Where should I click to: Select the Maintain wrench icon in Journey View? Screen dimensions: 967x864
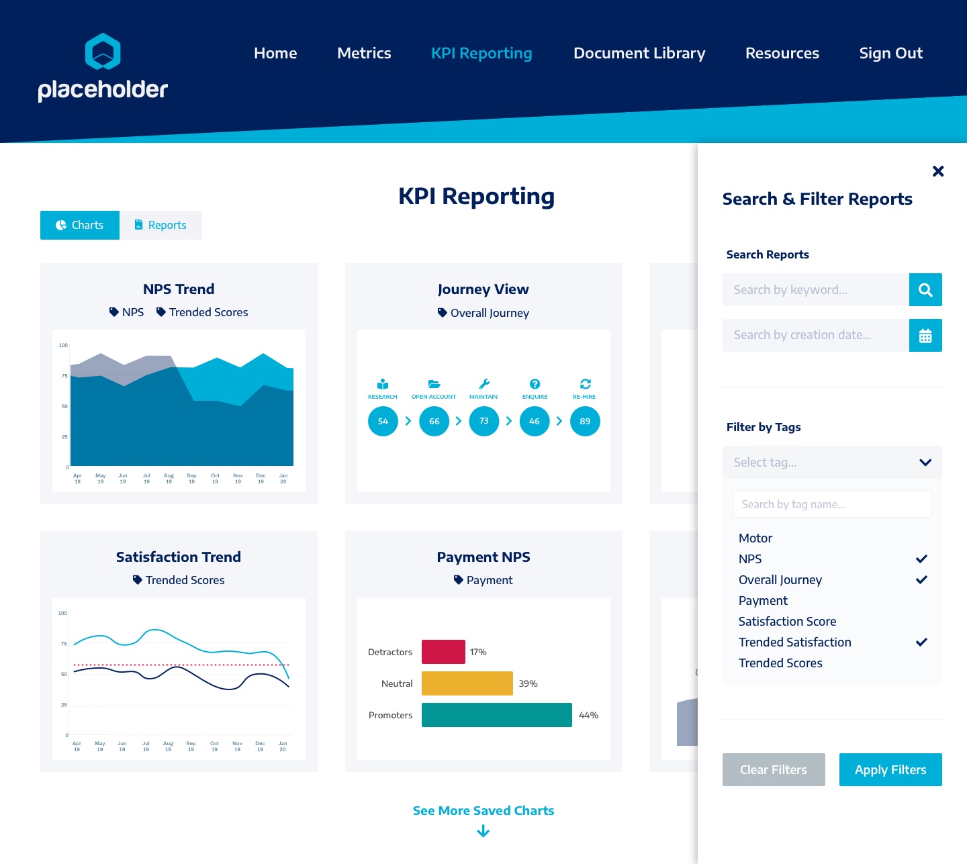(x=483, y=385)
